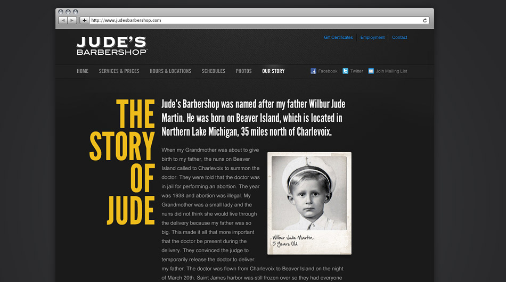The image size is (506, 282).
Task: Open the Jude's Barbershop logo
Action: click(x=112, y=45)
